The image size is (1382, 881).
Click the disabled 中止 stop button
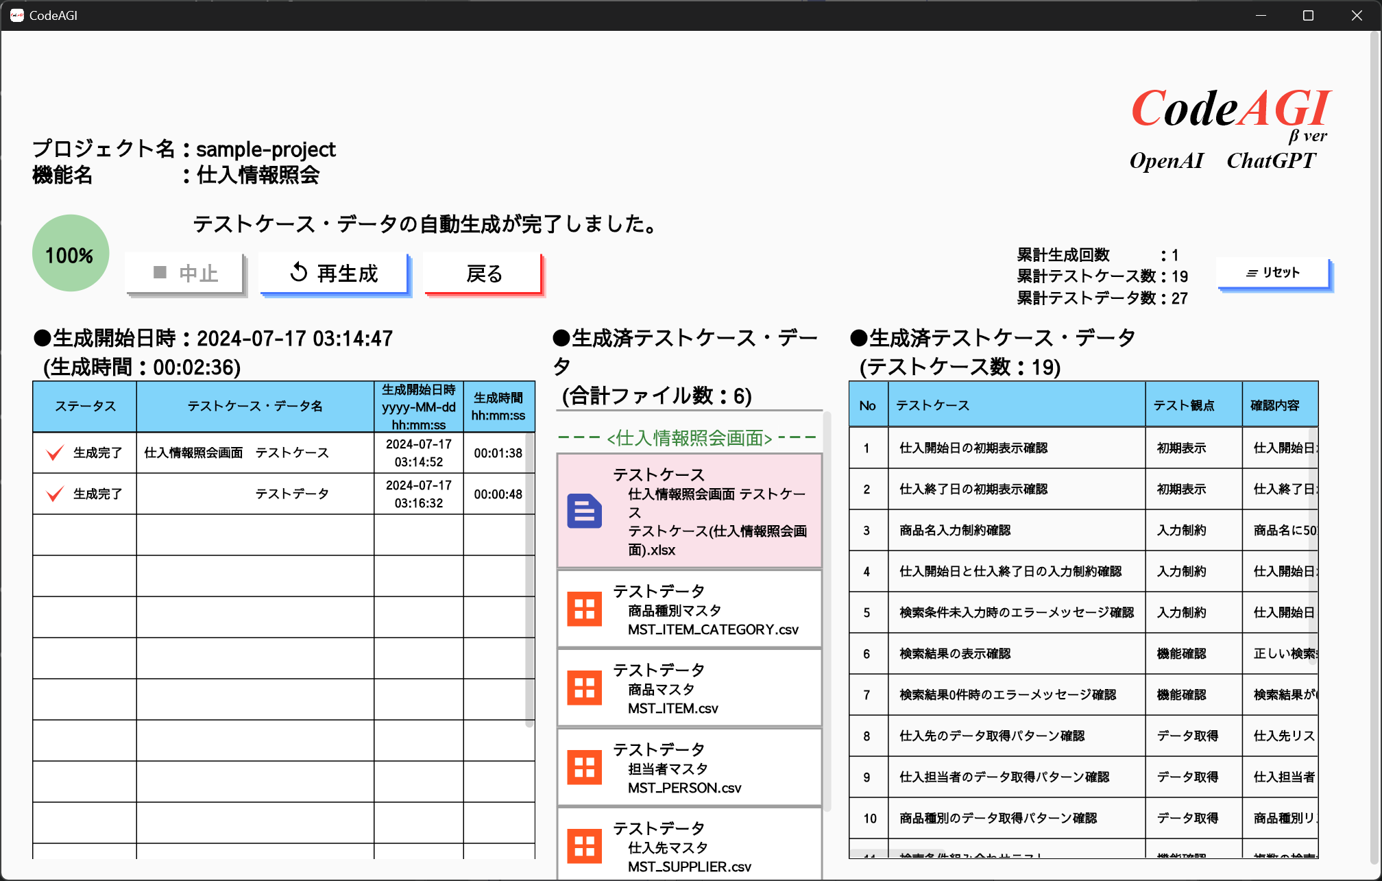[185, 274]
